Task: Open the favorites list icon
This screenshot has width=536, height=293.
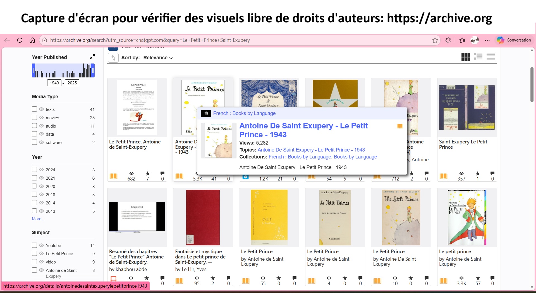Action: click(x=462, y=40)
